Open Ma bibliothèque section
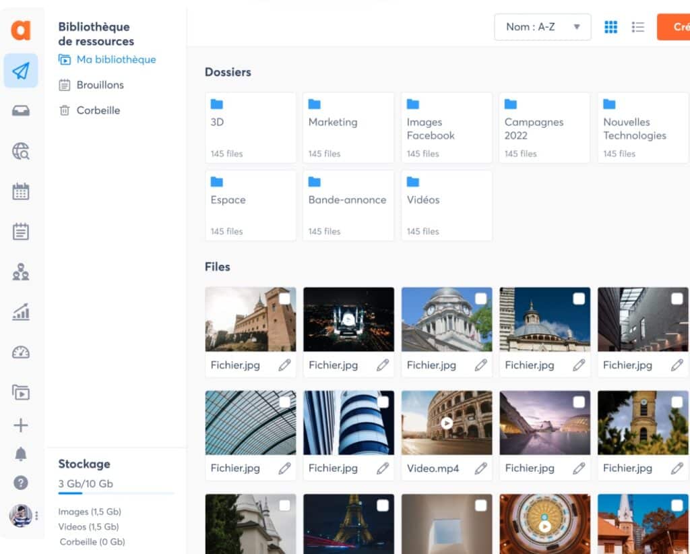 pos(107,59)
